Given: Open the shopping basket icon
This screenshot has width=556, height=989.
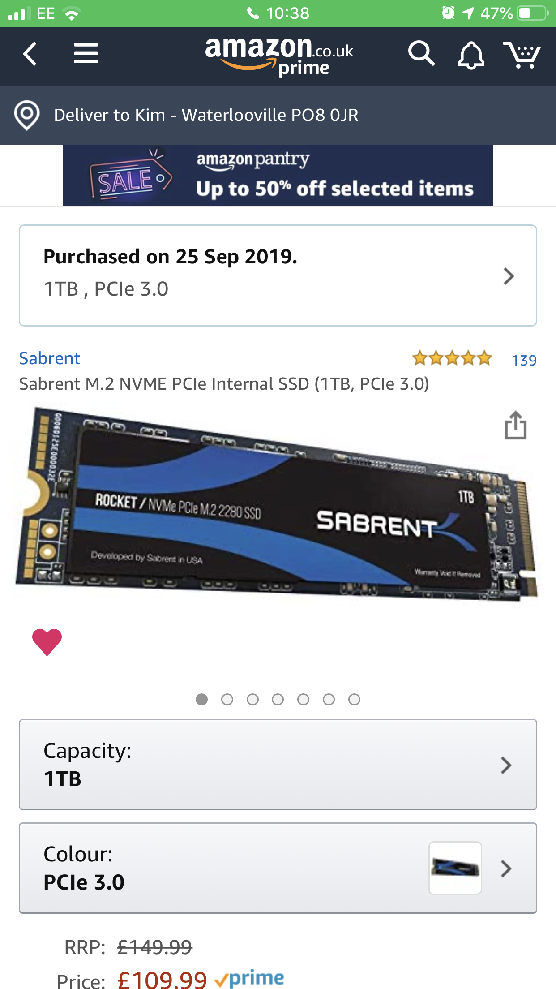Looking at the screenshot, I should (x=522, y=55).
